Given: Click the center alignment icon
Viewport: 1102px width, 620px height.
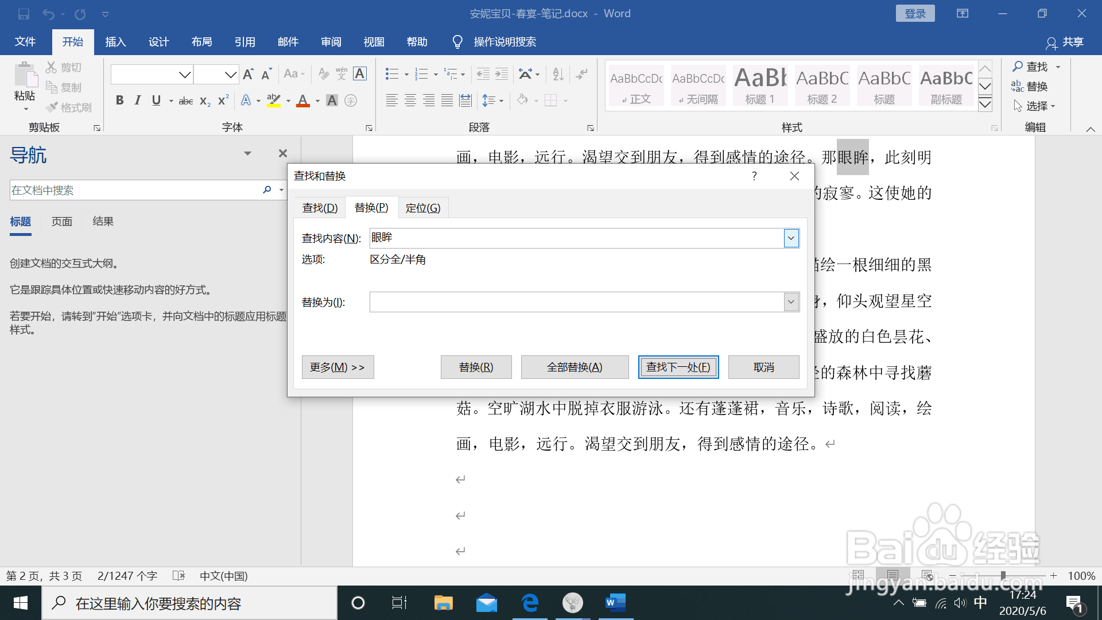Looking at the screenshot, I should pos(410,100).
